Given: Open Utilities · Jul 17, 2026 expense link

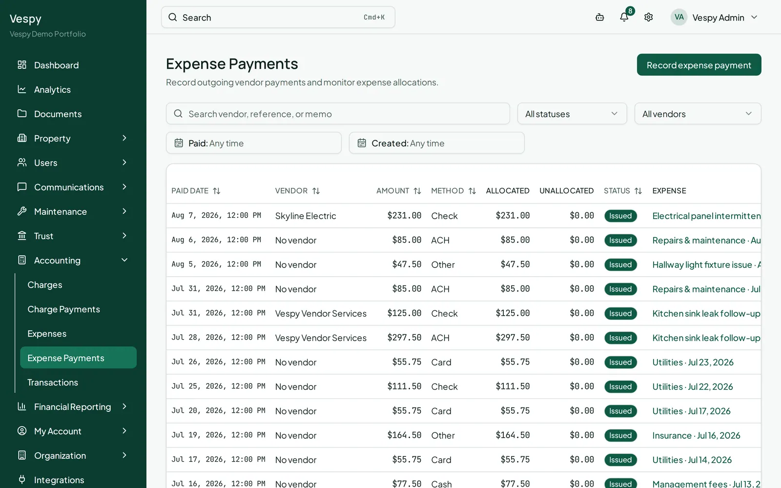Looking at the screenshot, I should tap(692, 411).
